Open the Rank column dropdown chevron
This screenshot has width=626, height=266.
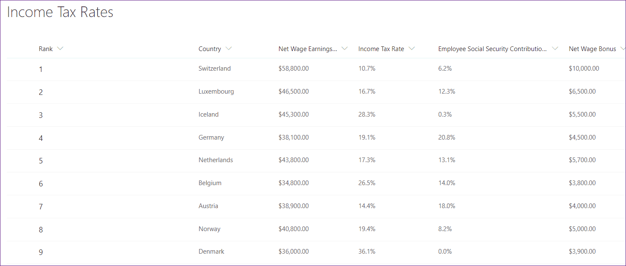coord(60,49)
